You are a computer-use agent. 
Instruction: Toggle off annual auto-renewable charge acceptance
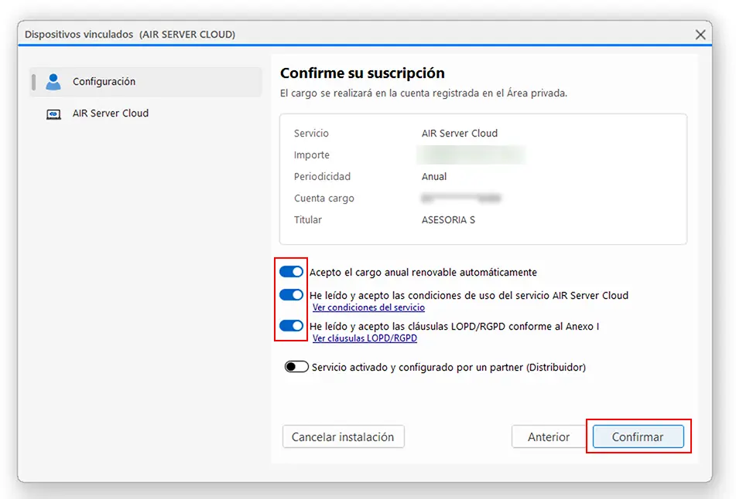tap(292, 272)
